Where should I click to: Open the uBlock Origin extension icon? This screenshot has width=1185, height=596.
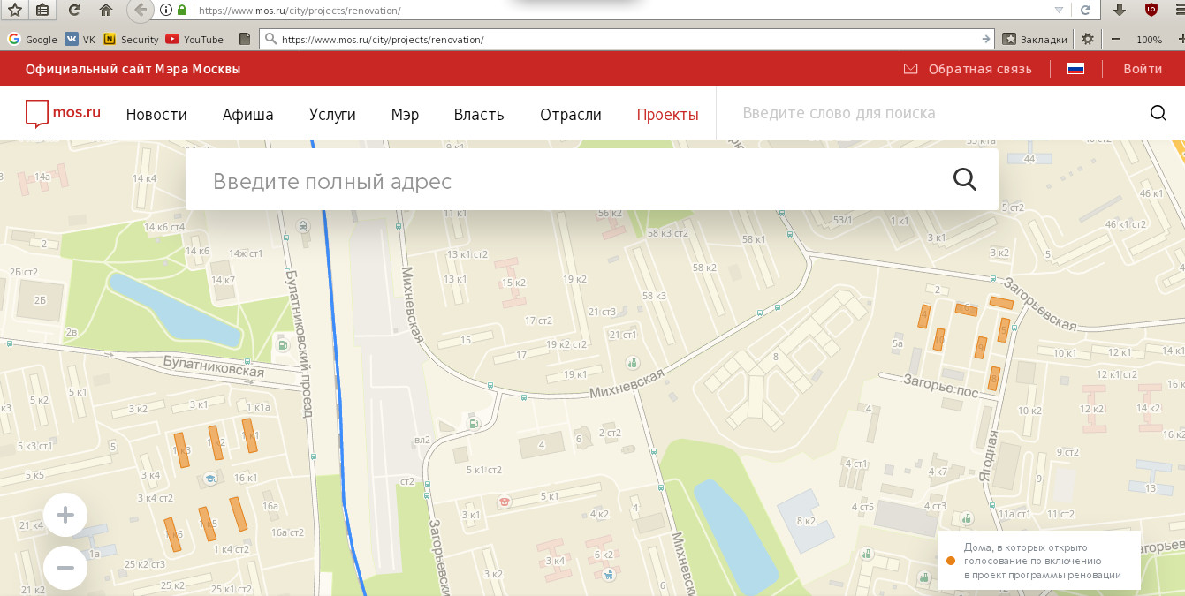[x=1151, y=11]
